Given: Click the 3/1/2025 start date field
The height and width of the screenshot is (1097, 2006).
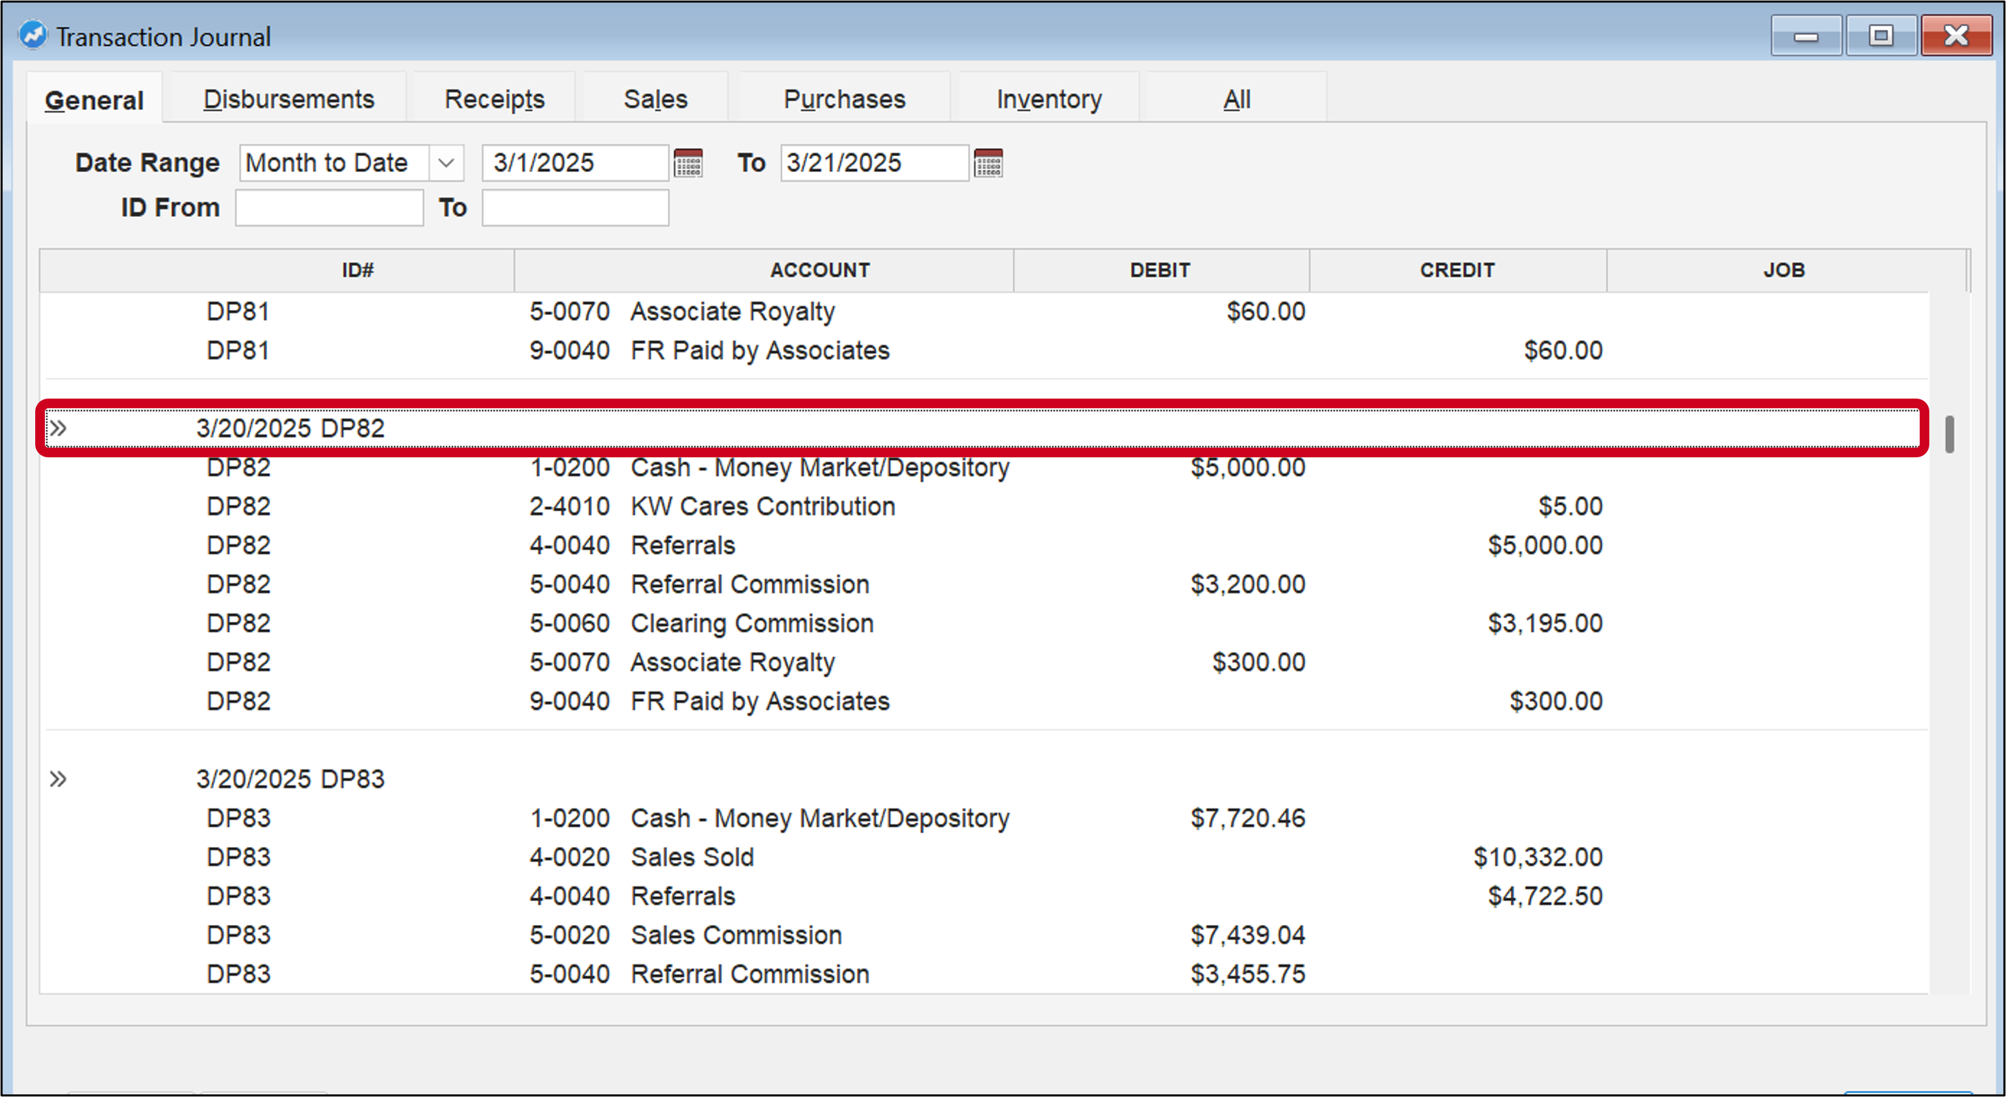Looking at the screenshot, I should (575, 163).
